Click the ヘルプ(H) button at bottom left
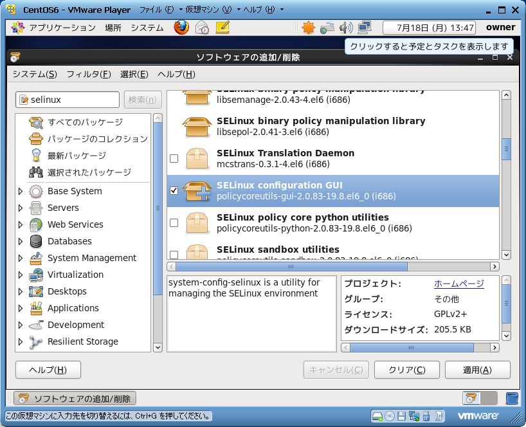The height and width of the screenshot is (427, 526). 48,370
